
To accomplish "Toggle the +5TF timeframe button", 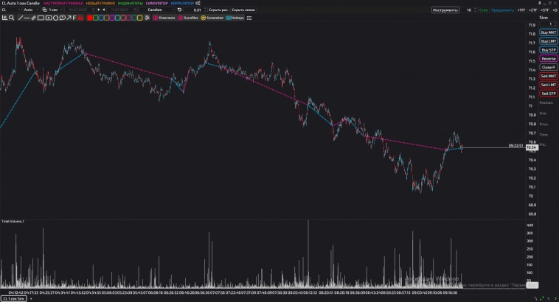I will [545, 10].
